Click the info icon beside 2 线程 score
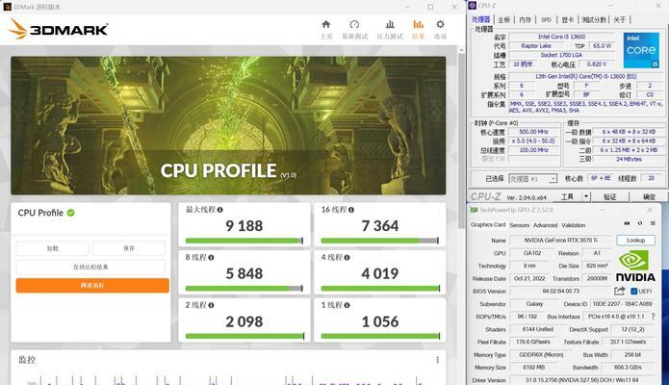 (x=211, y=305)
